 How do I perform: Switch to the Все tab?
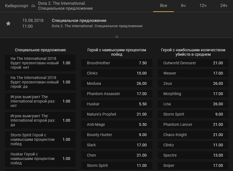coord(163,6)
